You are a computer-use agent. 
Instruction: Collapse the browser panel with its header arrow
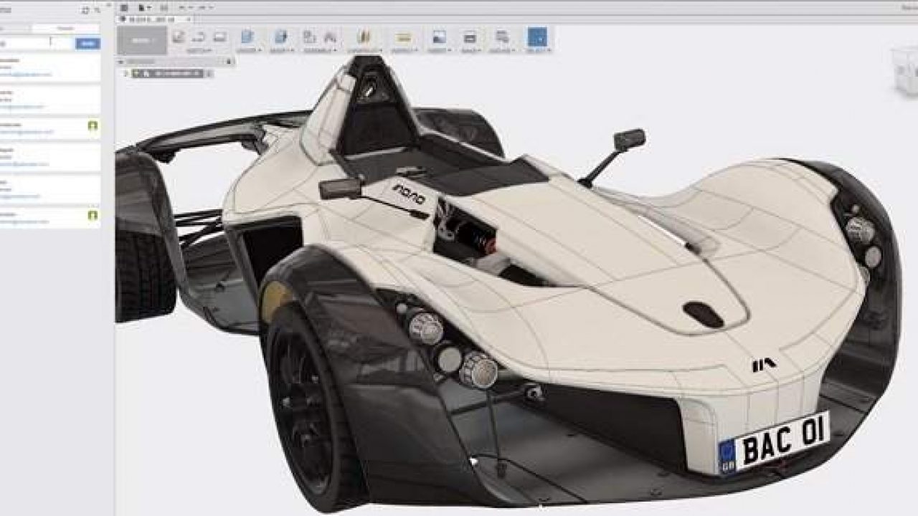(x=120, y=62)
